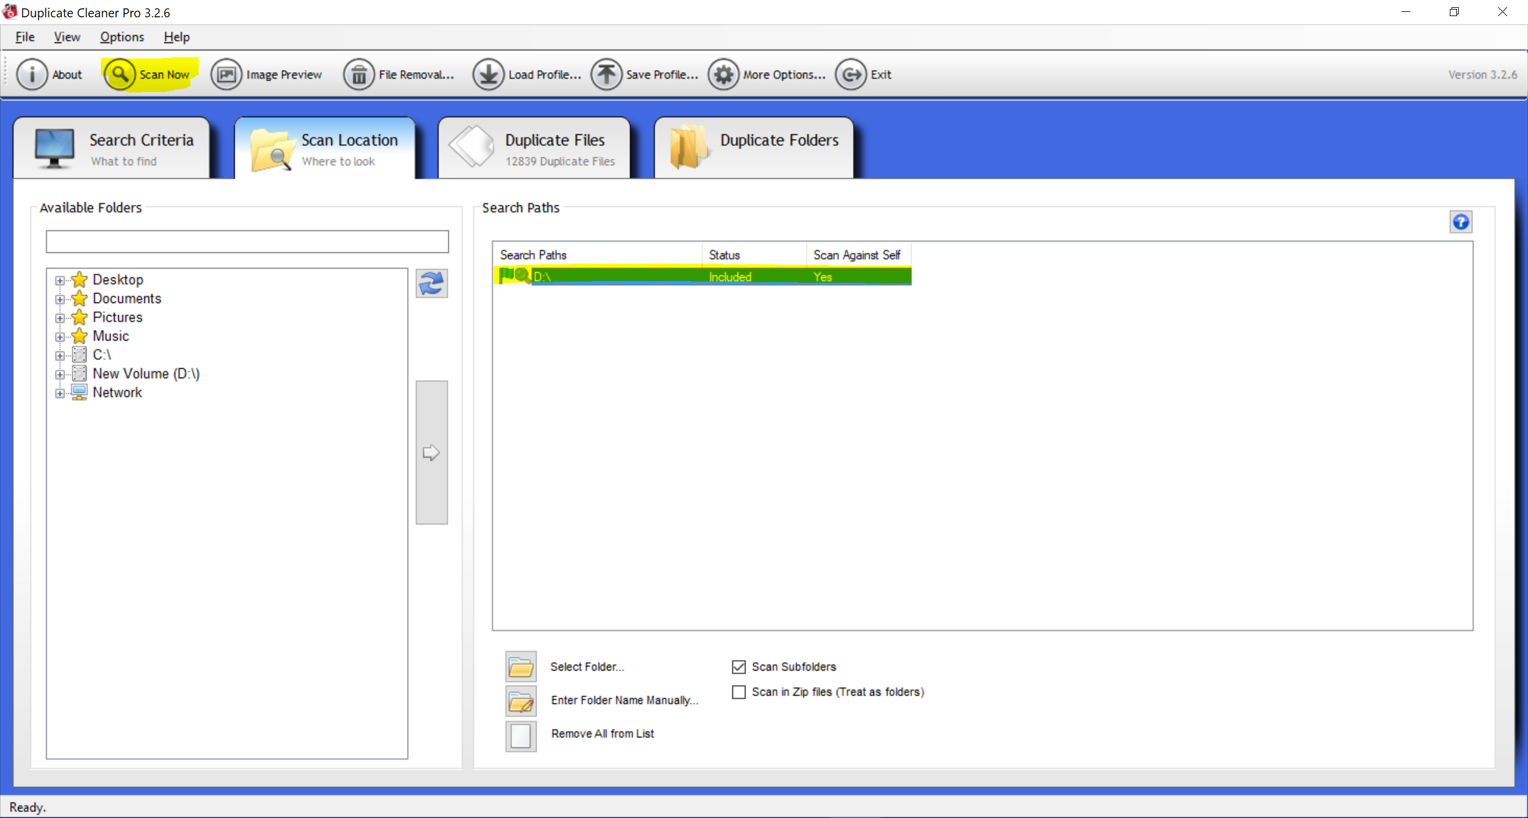The height and width of the screenshot is (818, 1528).
Task: Click Remove All from List
Action: 520,736
